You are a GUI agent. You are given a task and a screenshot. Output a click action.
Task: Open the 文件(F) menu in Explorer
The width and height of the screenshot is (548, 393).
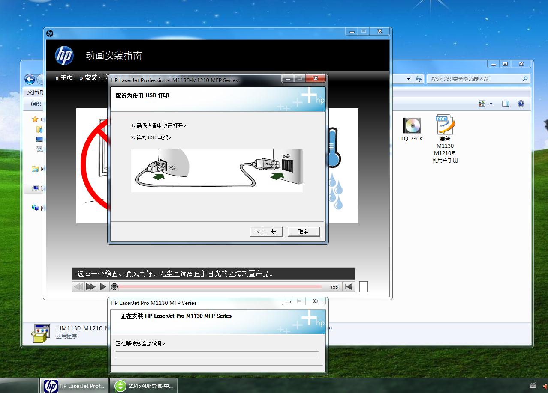point(35,92)
